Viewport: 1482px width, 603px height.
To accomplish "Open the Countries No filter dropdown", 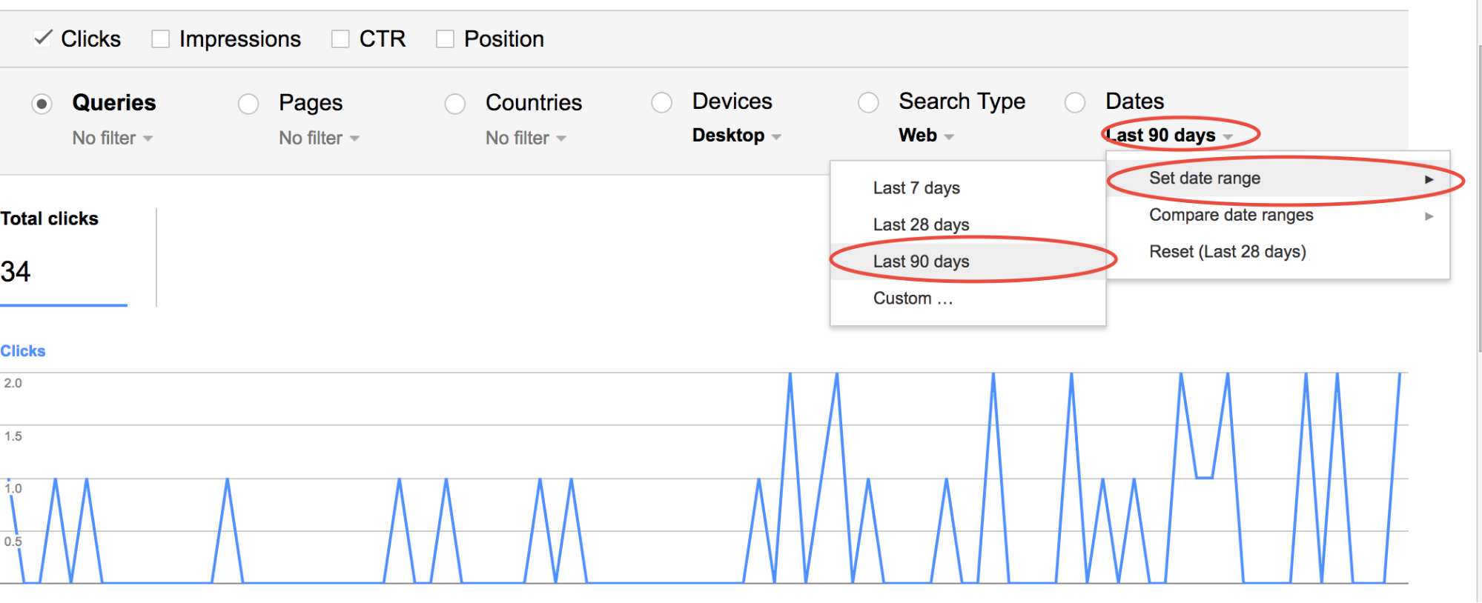I will pyautogui.click(x=526, y=138).
